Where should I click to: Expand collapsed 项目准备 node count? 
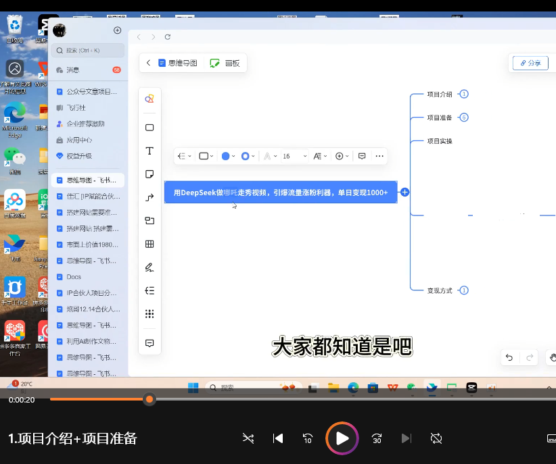click(x=464, y=118)
